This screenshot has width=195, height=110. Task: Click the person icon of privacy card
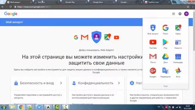[74, 83]
